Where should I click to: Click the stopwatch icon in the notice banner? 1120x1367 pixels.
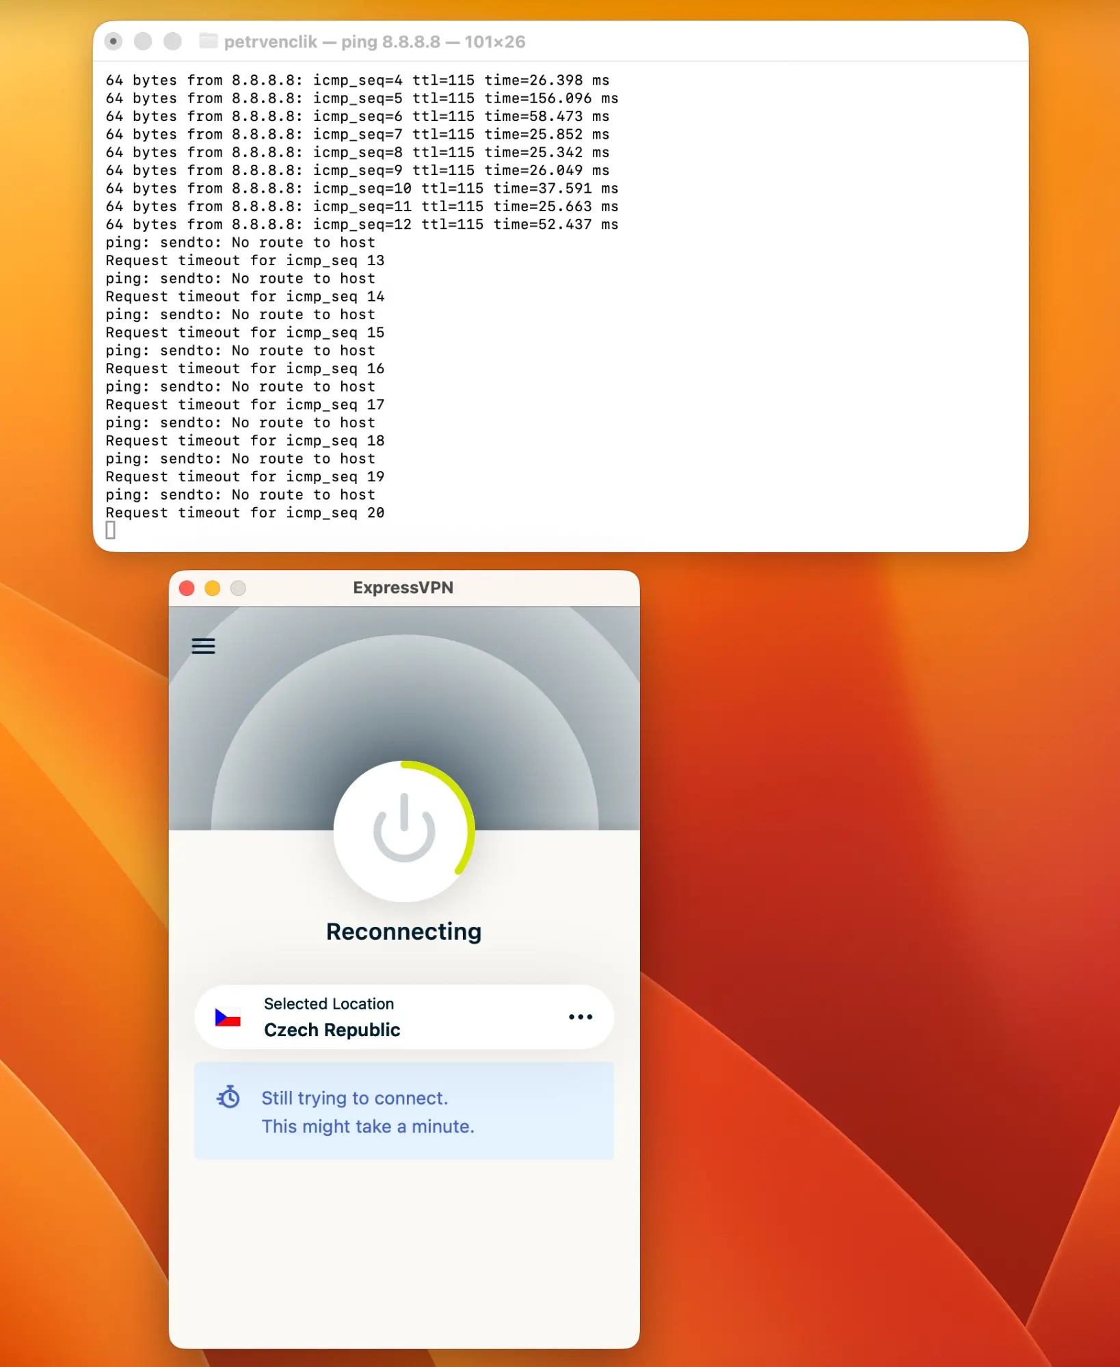pyautogui.click(x=230, y=1098)
